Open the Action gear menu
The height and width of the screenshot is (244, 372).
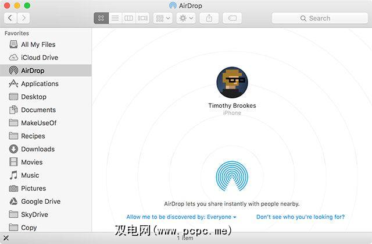(x=186, y=18)
